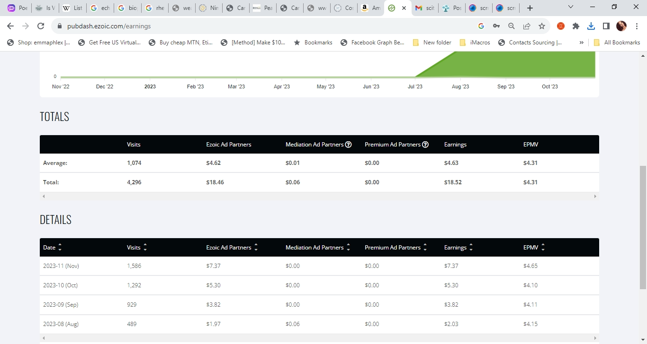This screenshot has width=647, height=344.
Task: Switch to the Google 'bio' tab
Action: click(x=127, y=8)
